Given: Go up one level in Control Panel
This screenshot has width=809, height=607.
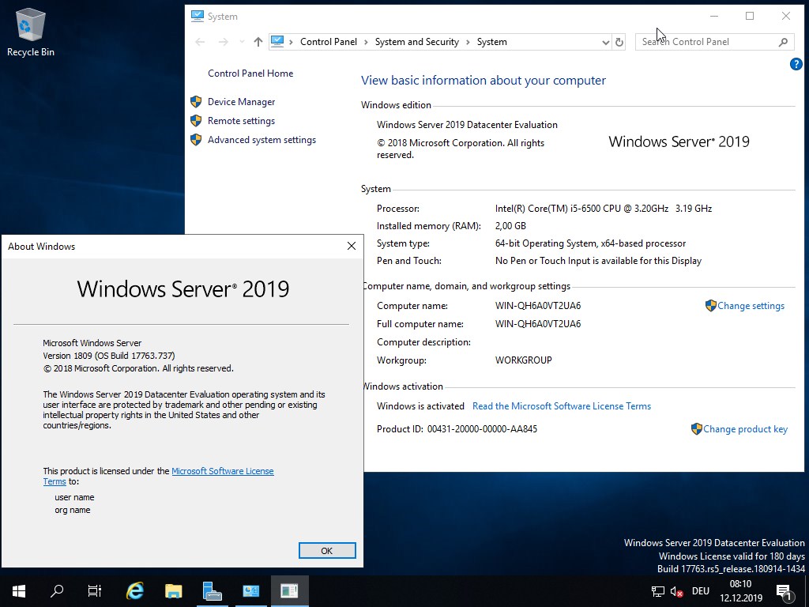Looking at the screenshot, I should [x=258, y=42].
